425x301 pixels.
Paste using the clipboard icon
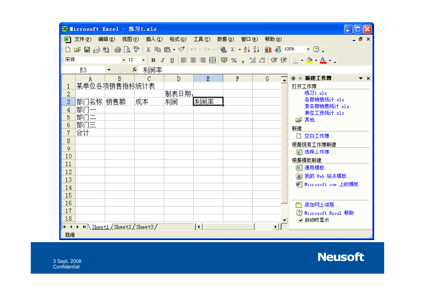(167, 50)
